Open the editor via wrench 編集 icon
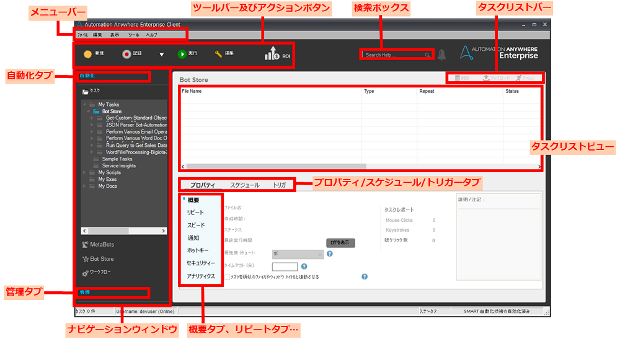Screen dimensions: 620x342 pyautogui.click(x=218, y=54)
